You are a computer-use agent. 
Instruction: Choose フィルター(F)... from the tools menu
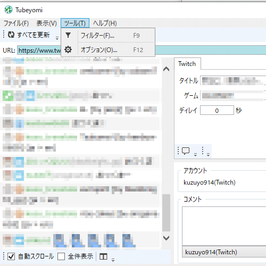click(x=108, y=36)
